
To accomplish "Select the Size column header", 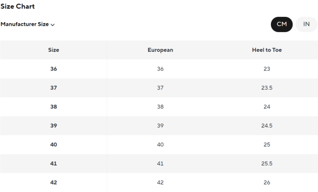I will 53,50.
